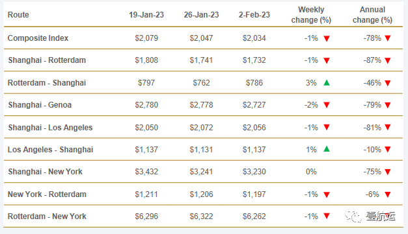This screenshot has width=408, height=234.
Task: Click red annual arrow for New York - Rotterdam
Action: pos(388,194)
